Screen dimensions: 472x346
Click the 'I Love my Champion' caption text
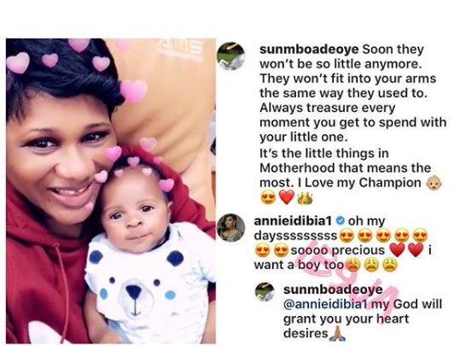click(x=359, y=183)
